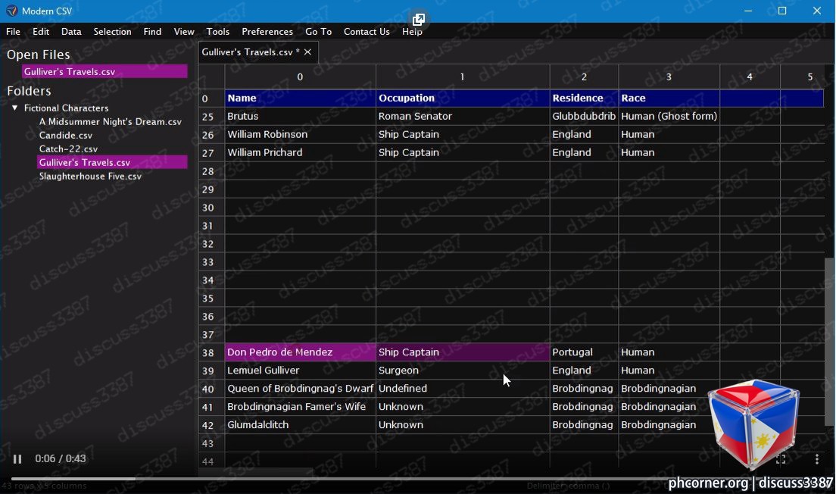Select Gulliver's Travels.csv in folder tree
This screenshot has width=836, height=494.
pyautogui.click(x=112, y=162)
